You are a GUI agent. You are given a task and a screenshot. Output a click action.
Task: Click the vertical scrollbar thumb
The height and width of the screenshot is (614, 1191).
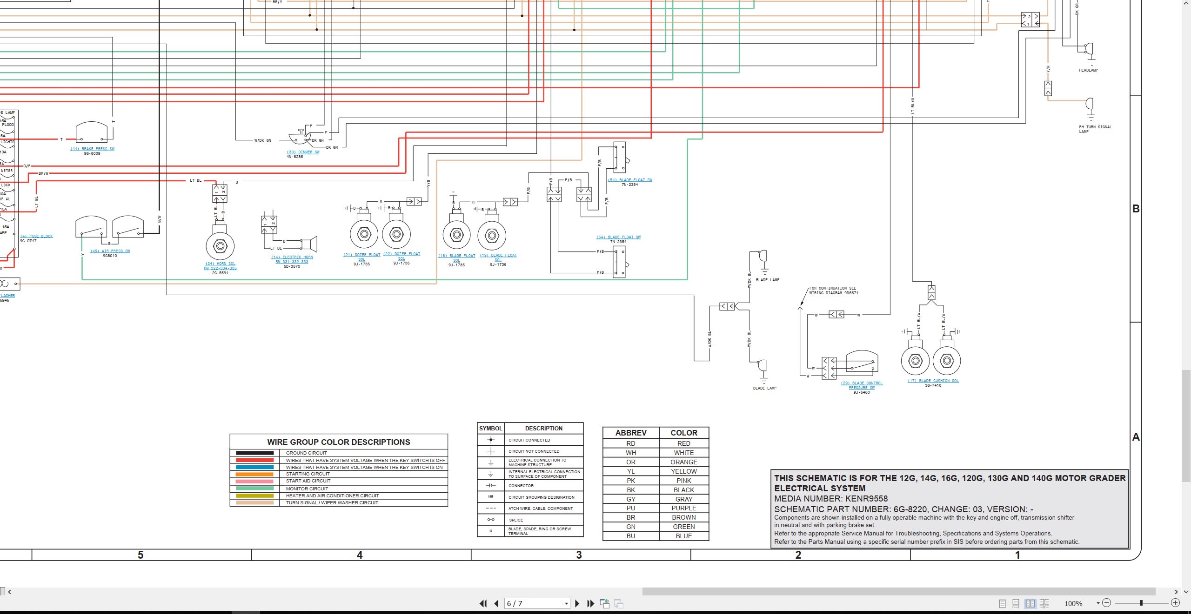[1186, 426]
